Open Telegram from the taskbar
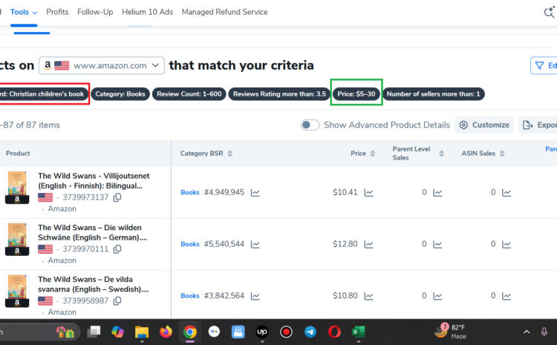This screenshot has width=557, height=345. tap(310, 332)
